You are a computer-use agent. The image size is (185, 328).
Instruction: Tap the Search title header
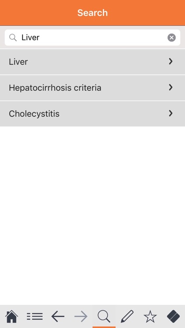tap(93, 13)
